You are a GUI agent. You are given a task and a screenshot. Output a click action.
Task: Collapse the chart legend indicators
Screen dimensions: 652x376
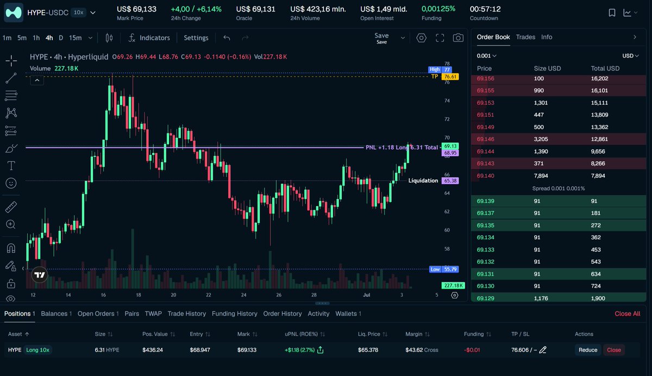(36, 80)
